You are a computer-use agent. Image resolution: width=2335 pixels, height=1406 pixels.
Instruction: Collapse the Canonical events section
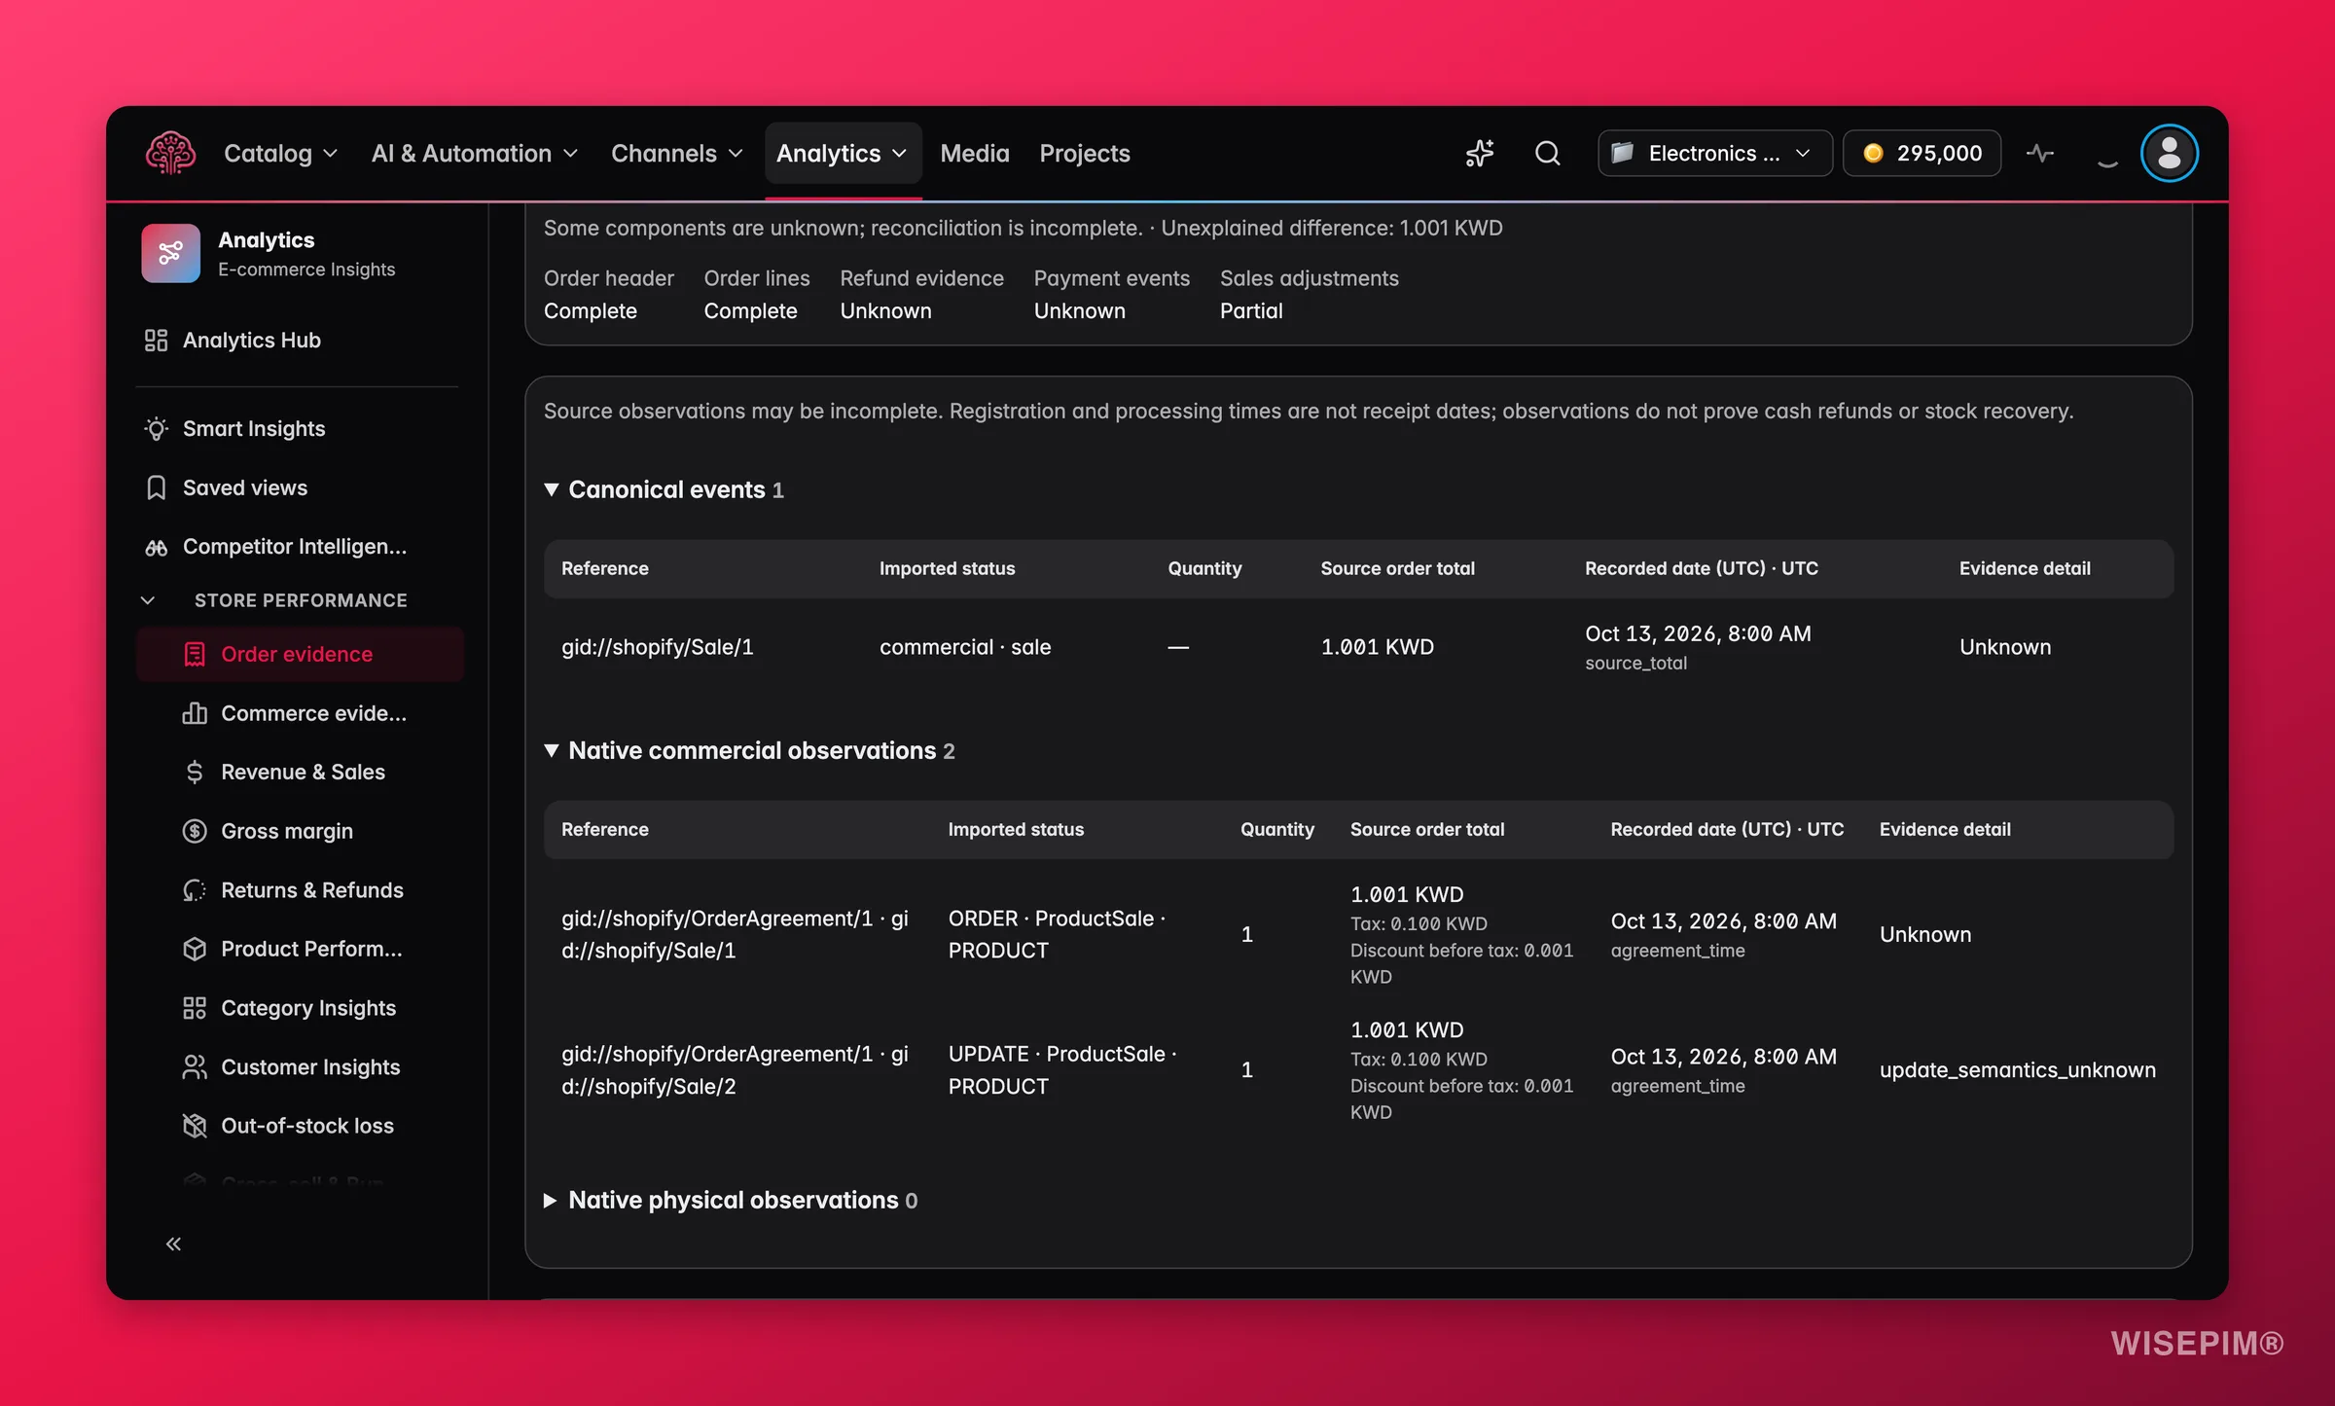coord(552,489)
